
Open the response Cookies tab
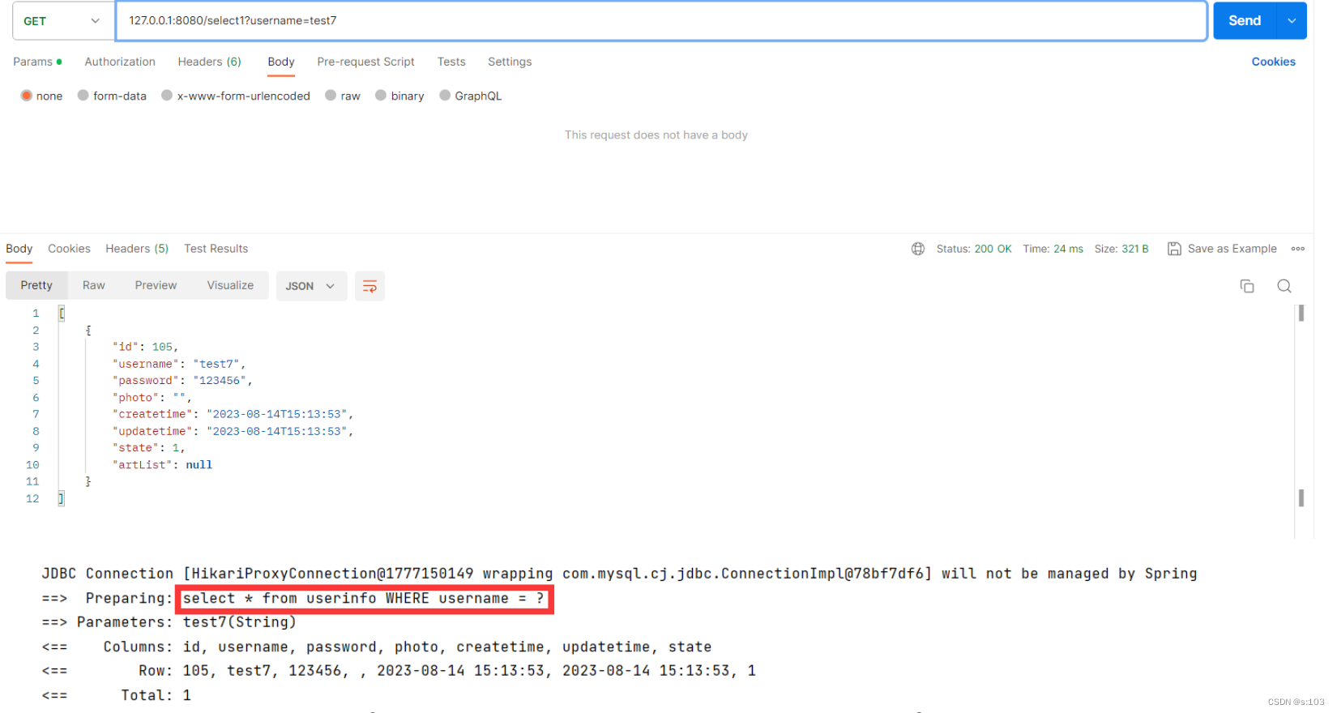coord(69,249)
